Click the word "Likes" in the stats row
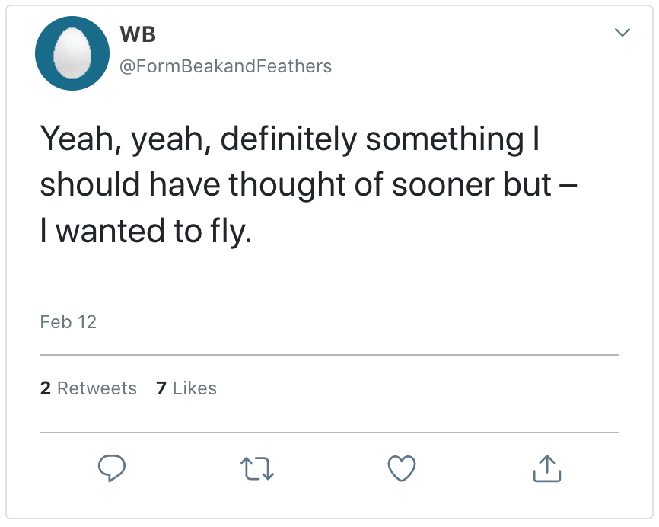Viewport: 659px width, 527px height. pos(195,388)
